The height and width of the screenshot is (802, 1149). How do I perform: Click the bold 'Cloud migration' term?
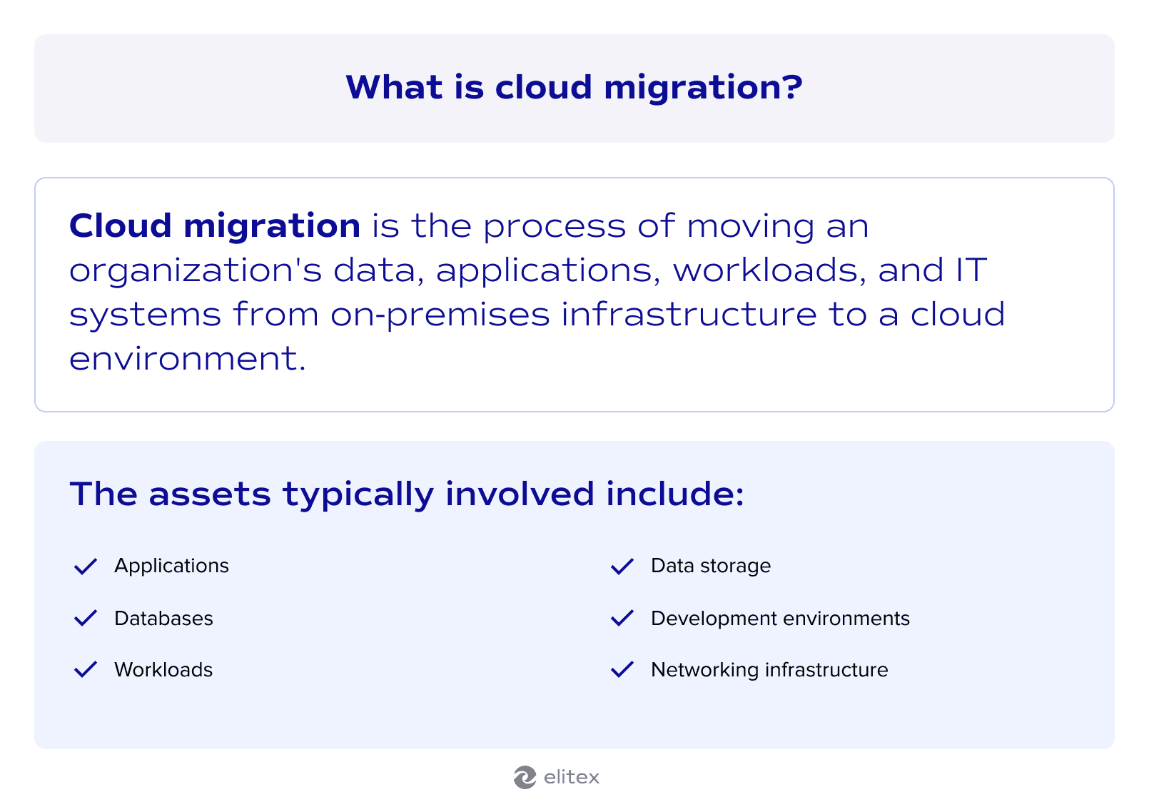coord(215,226)
